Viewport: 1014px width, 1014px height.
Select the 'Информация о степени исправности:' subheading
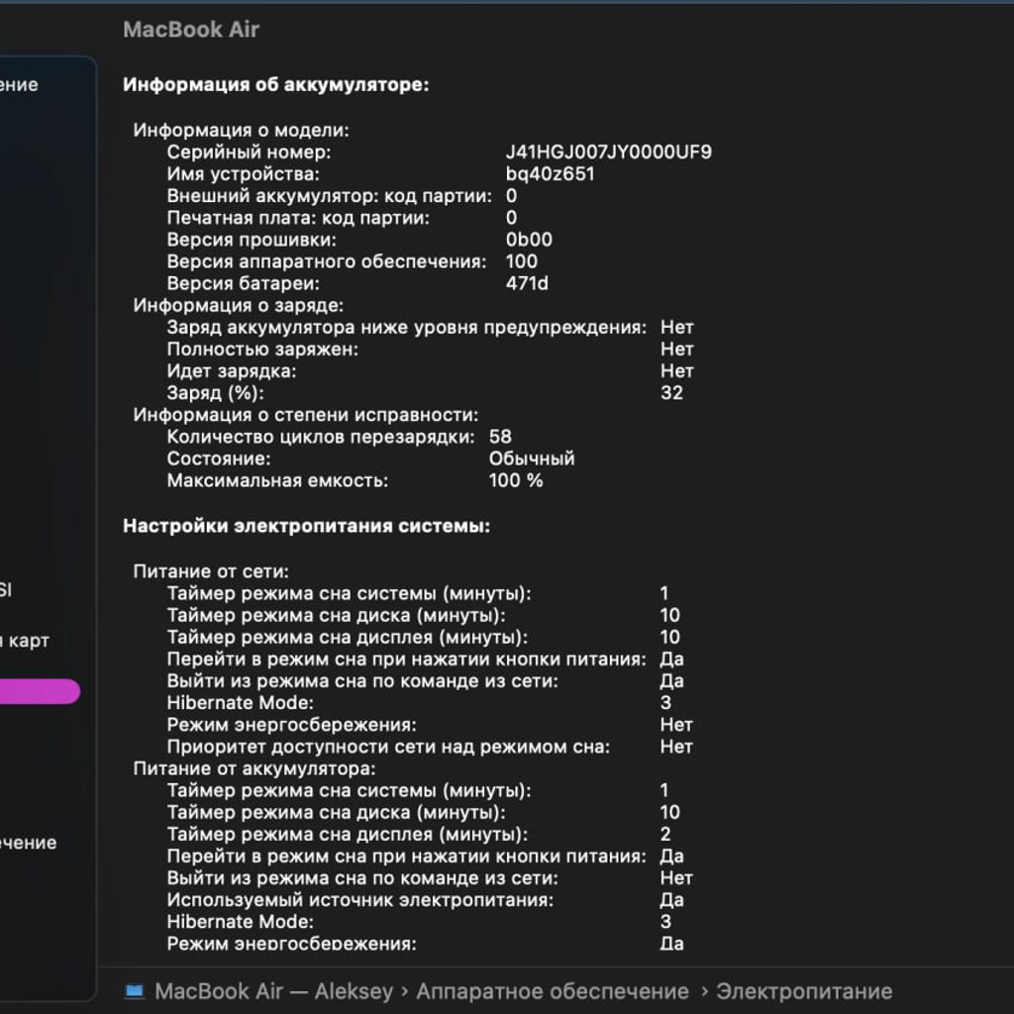point(306,415)
